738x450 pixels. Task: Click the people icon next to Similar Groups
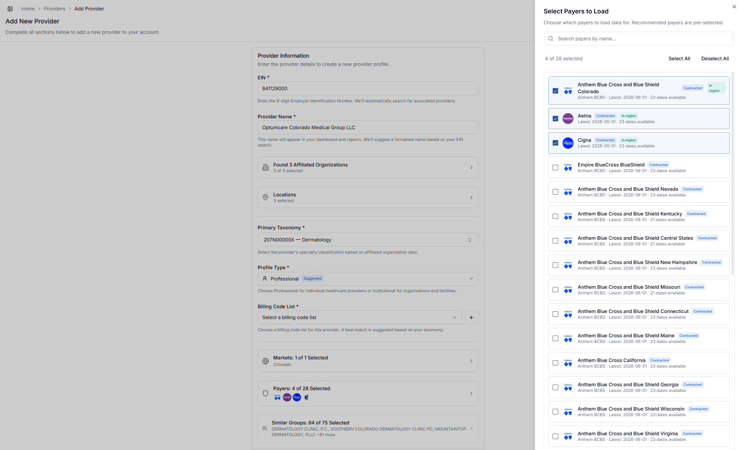(x=265, y=428)
